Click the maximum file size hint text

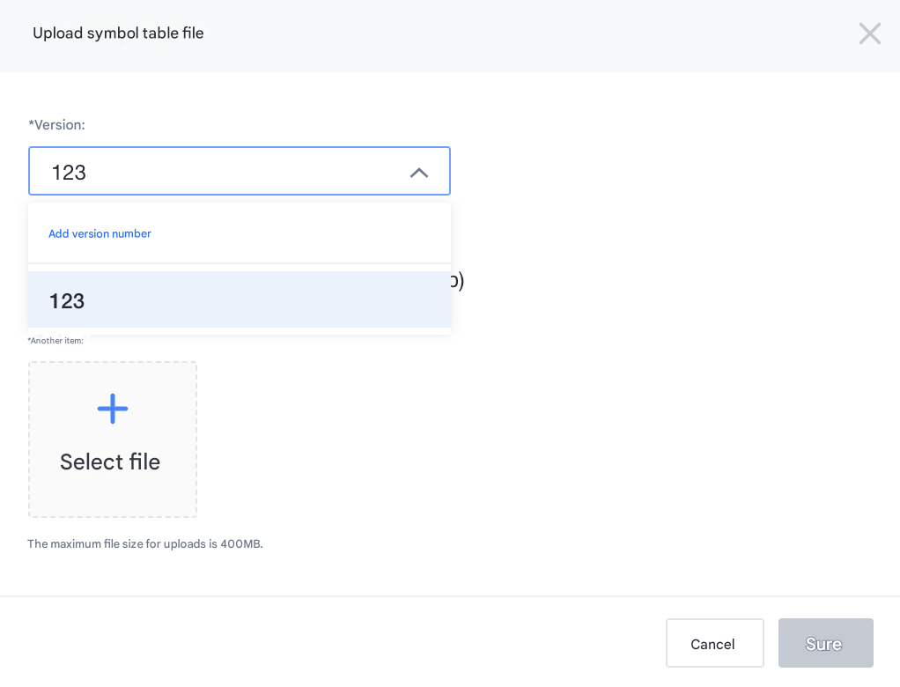pyautogui.click(x=145, y=543)
